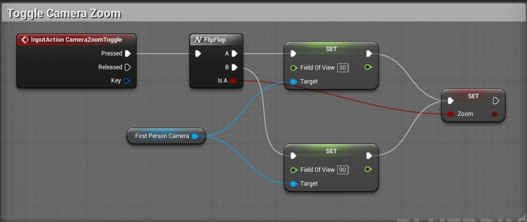Screen dimensions: 527x222
Task: Click the comment box resize handle corner
Action: point(522,217)
